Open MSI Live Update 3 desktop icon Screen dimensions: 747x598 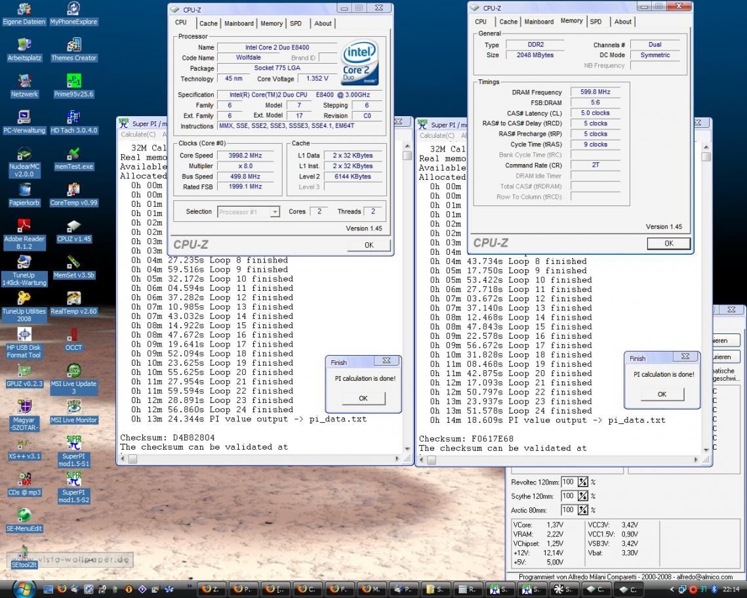[x=74, y=379]
